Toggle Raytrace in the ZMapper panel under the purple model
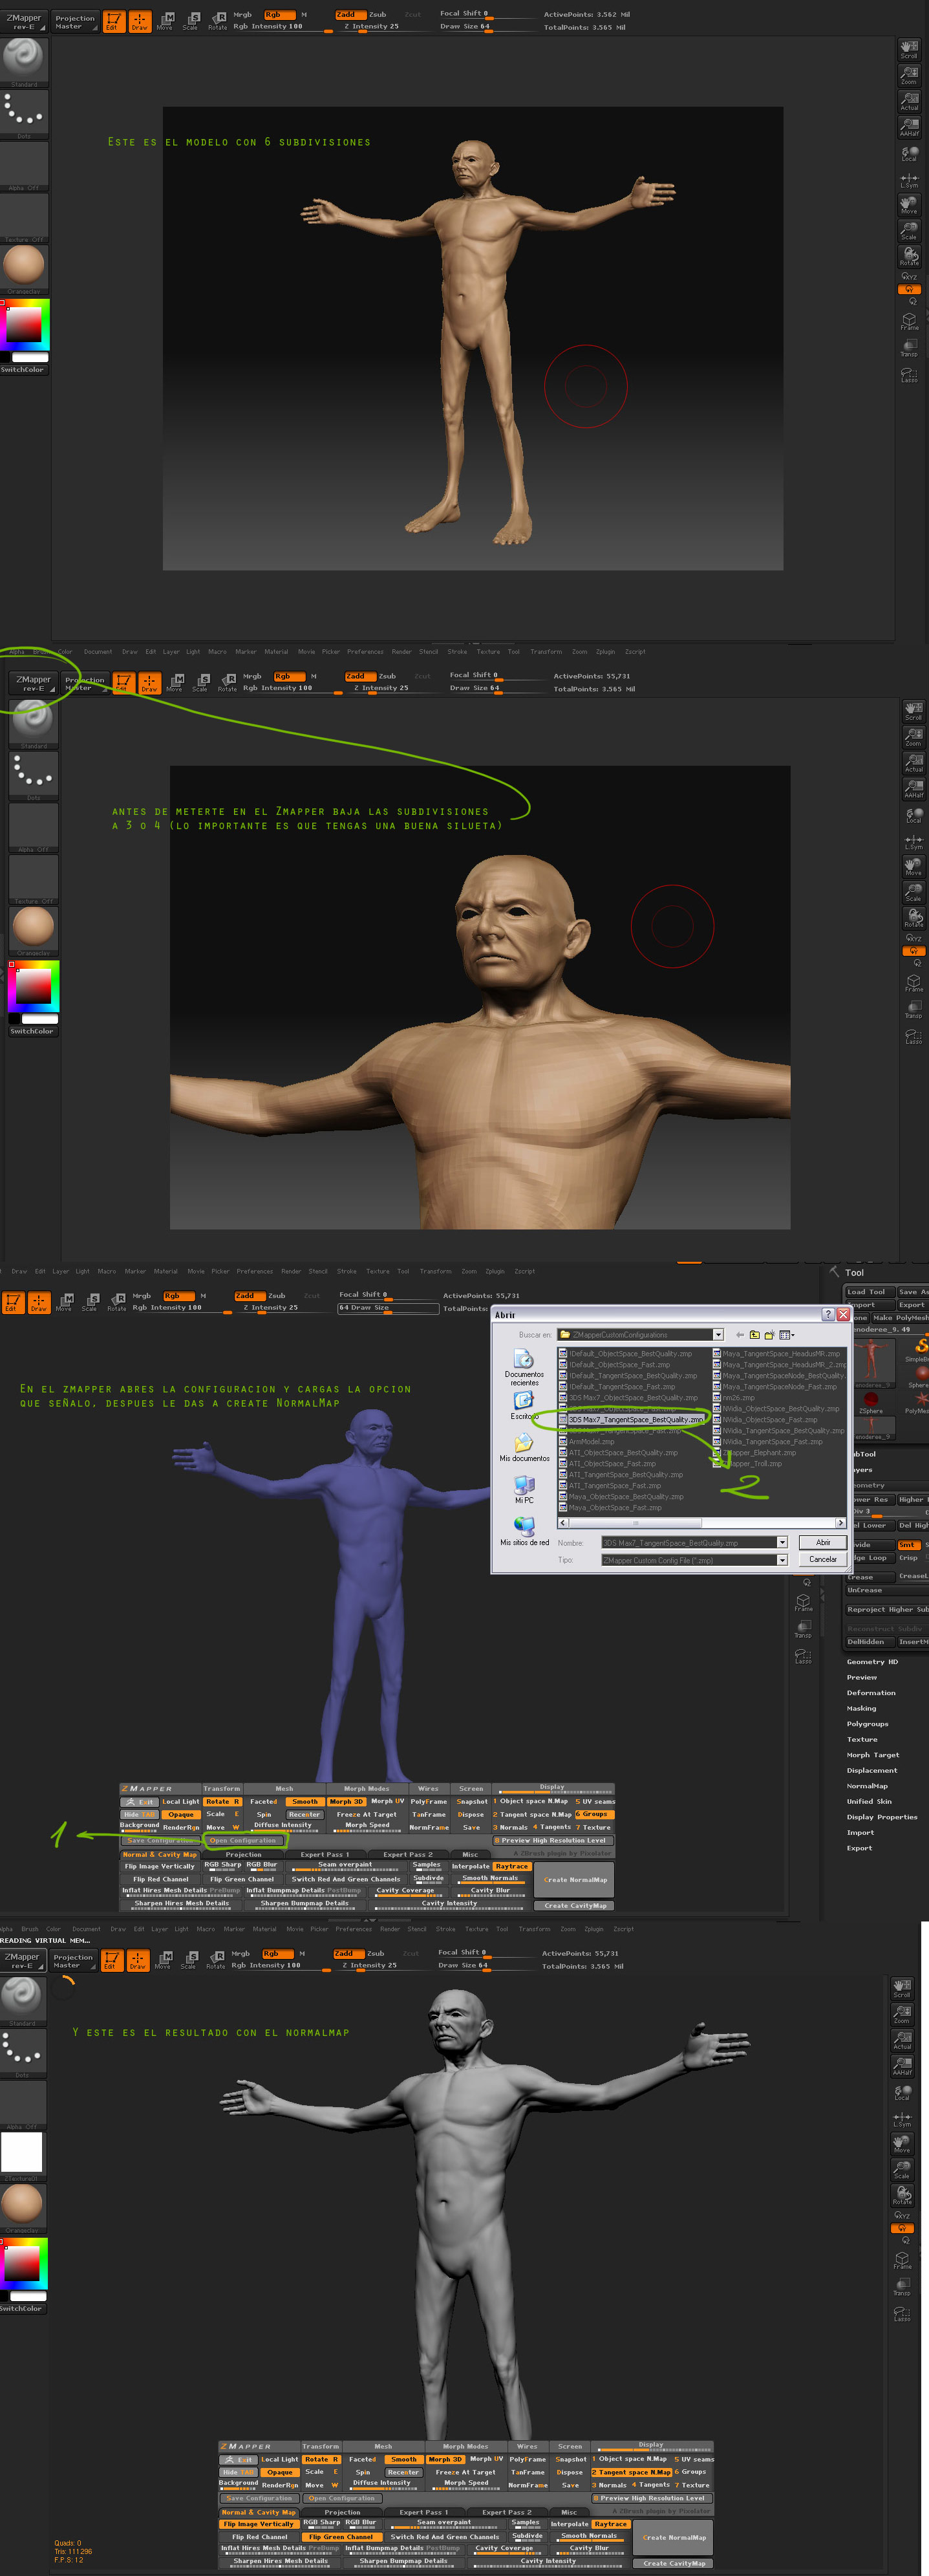The width and height of the screenshot is (929, 2576). click(x=511, y=1866)
